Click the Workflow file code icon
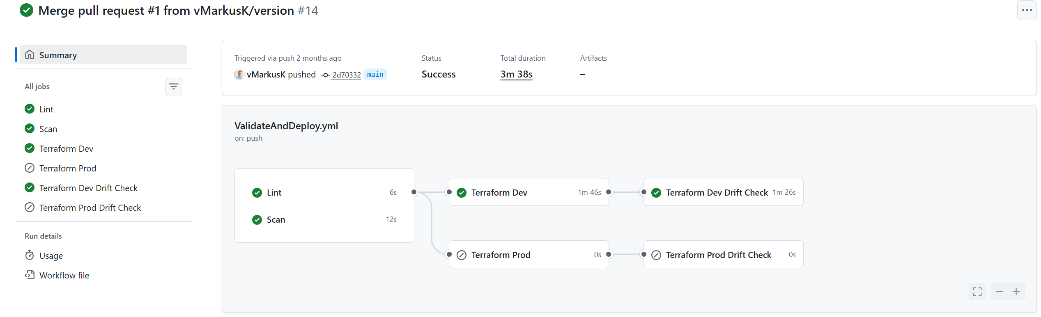The image size is (1041, 317). click(x=30, y=275)
